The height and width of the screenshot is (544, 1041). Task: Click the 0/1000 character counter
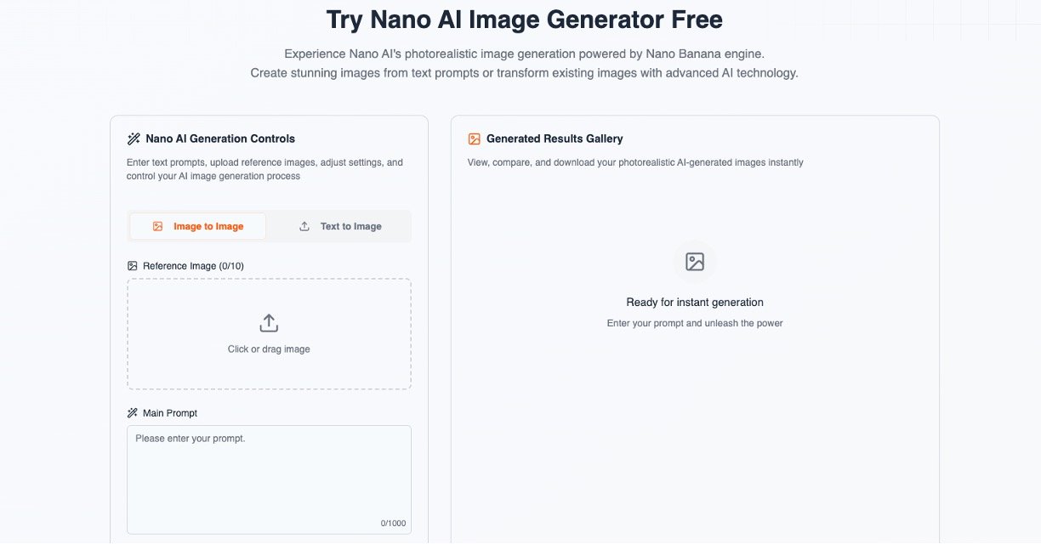point(393,524)
